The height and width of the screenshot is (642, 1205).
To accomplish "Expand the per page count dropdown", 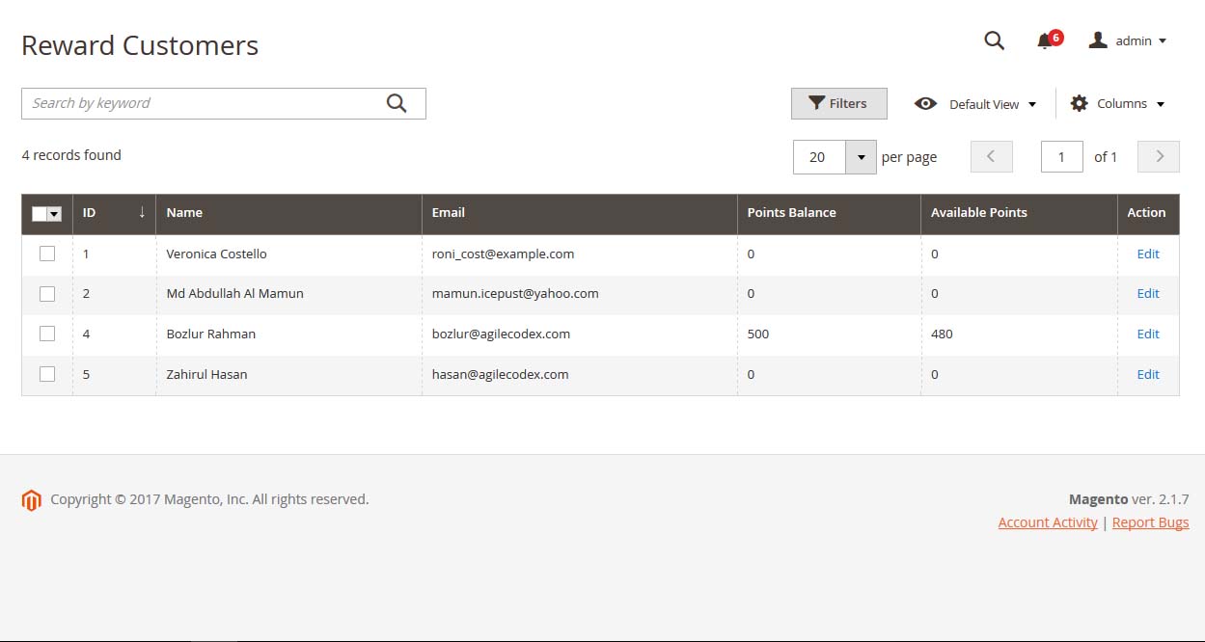I will pyautogui.click(x=861, y=157).
